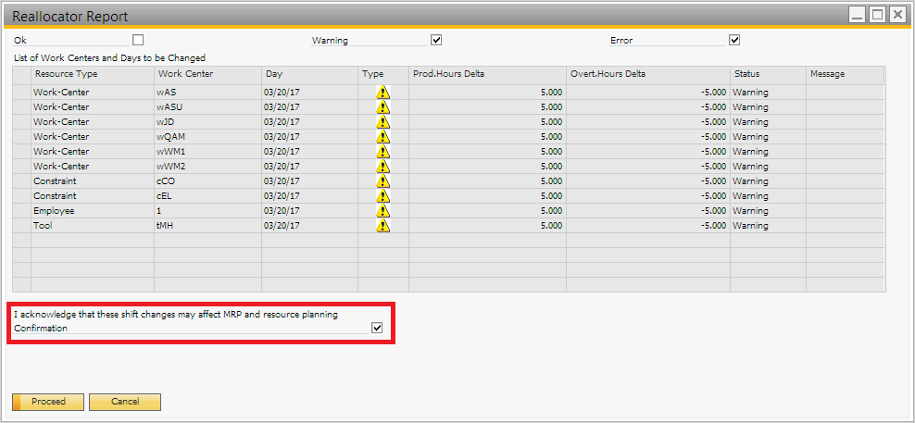915x423 pixels.
Task: Click warning icon in the Employee row
Action: 382,211
